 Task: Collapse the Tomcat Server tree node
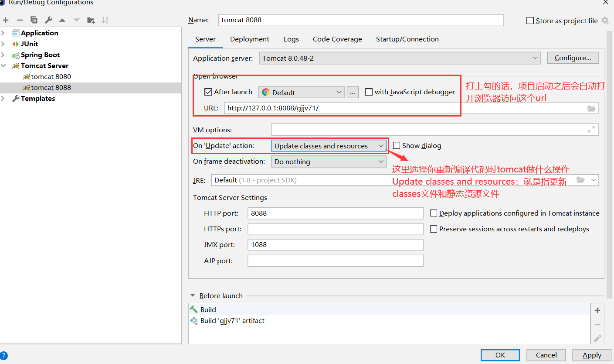tap(3, 65)
